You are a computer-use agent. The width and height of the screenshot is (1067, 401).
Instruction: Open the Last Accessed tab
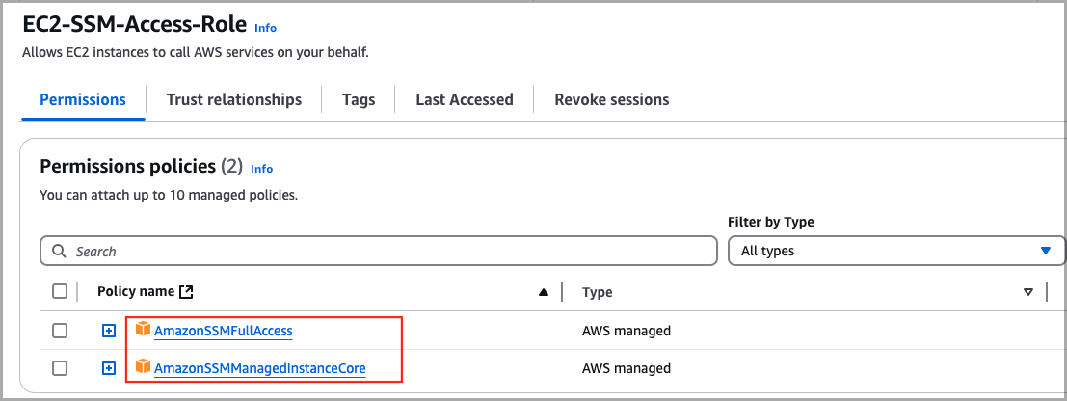pos(464,99)
